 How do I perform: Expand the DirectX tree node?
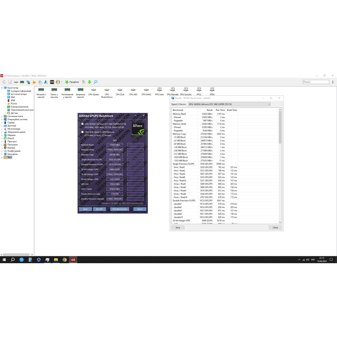point(2,138)
